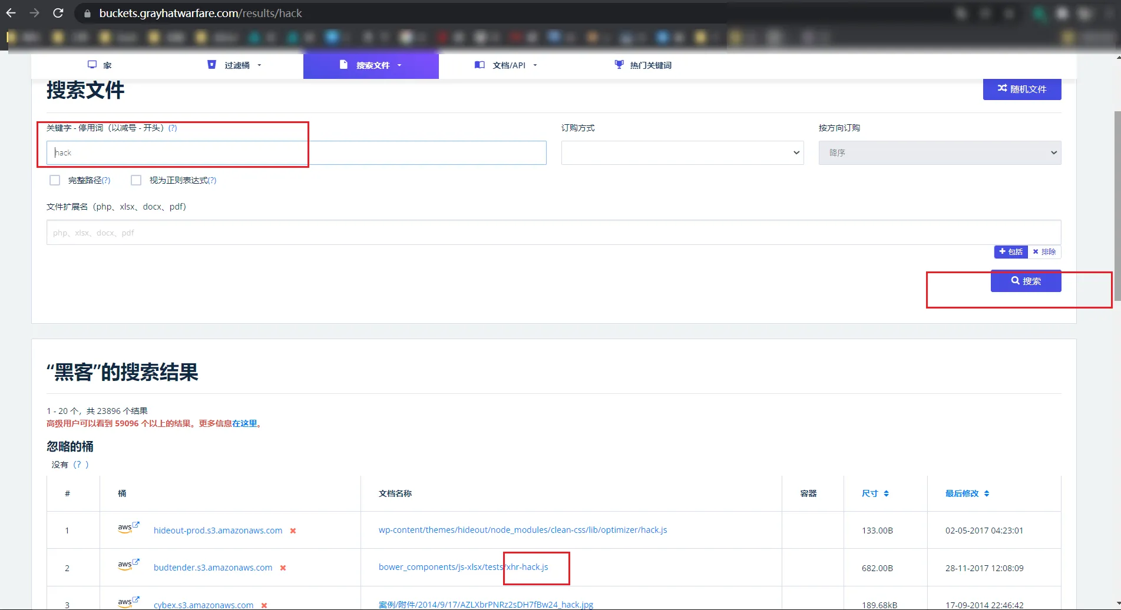Image resolution: width=1121 pixels, height=610 pixels.
Task: Click the 排除 exclude button
Action: pyautogui.click(x=1044, y=252)
